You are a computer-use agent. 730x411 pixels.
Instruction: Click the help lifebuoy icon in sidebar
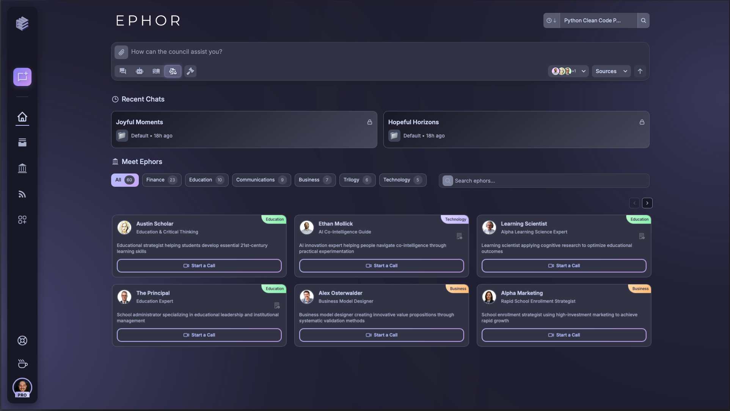[x=22, y=340]
